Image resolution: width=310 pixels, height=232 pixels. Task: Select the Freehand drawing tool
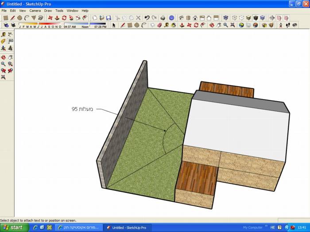[x=41, y=18]
